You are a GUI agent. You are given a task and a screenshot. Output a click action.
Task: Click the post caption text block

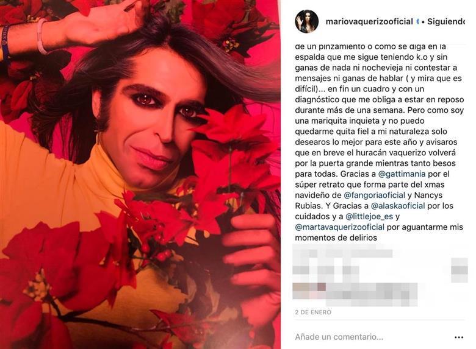point(380,143)
